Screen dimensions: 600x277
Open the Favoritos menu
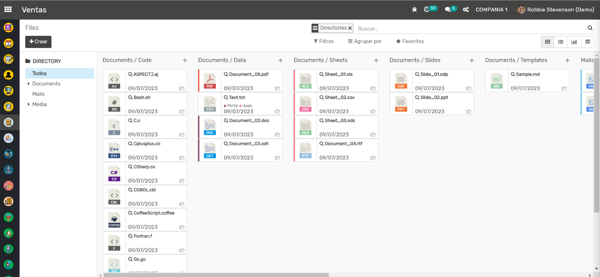pyautogui.click(x=410, y=41)
